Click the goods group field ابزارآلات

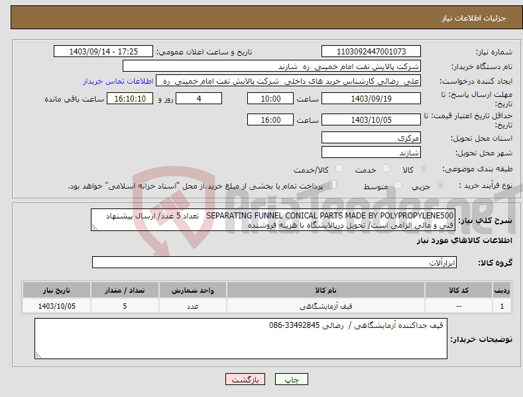point(274,263)
